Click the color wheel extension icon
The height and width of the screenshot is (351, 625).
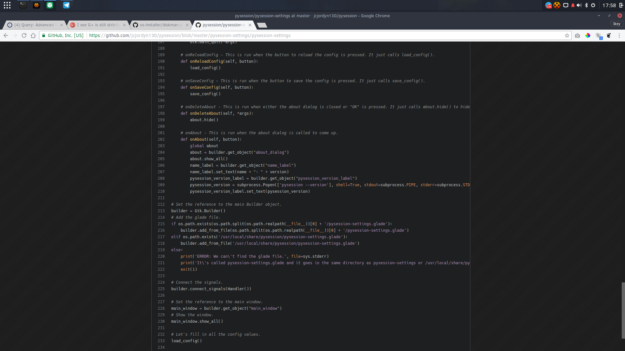point(588,35)
